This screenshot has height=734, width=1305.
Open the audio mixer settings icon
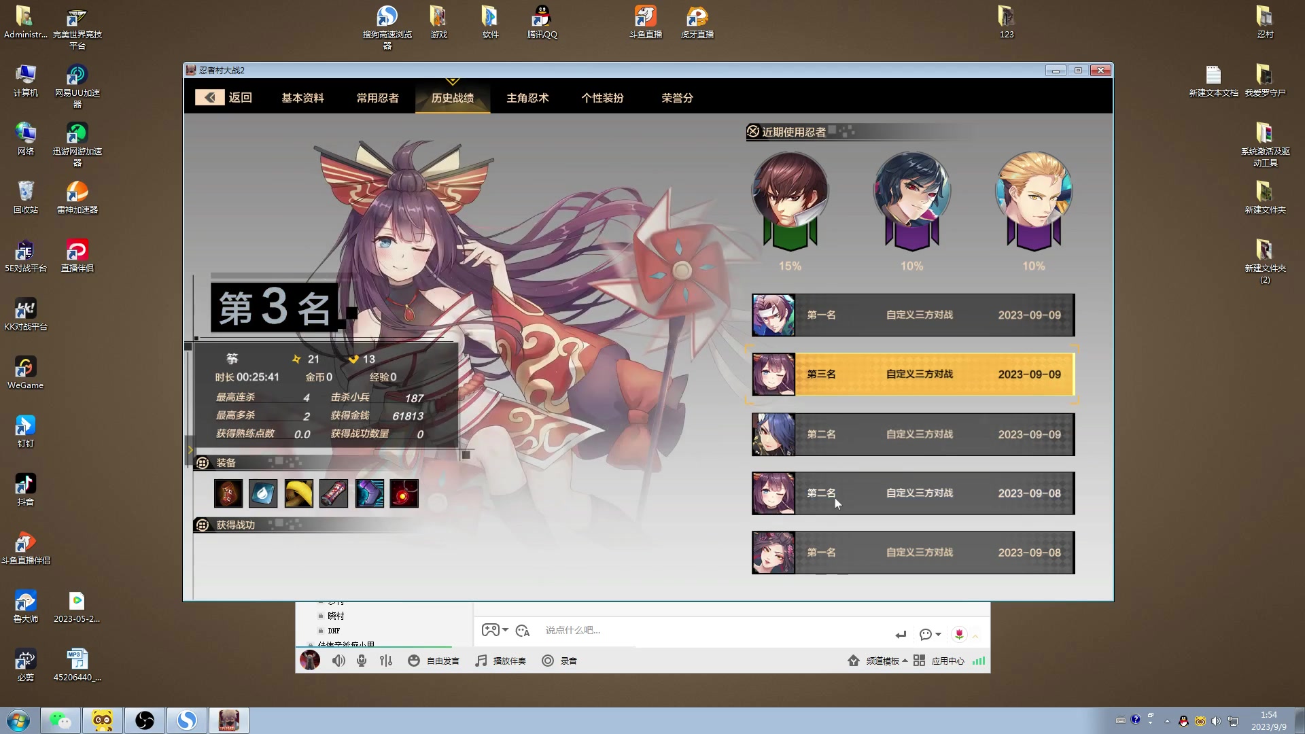386,661
